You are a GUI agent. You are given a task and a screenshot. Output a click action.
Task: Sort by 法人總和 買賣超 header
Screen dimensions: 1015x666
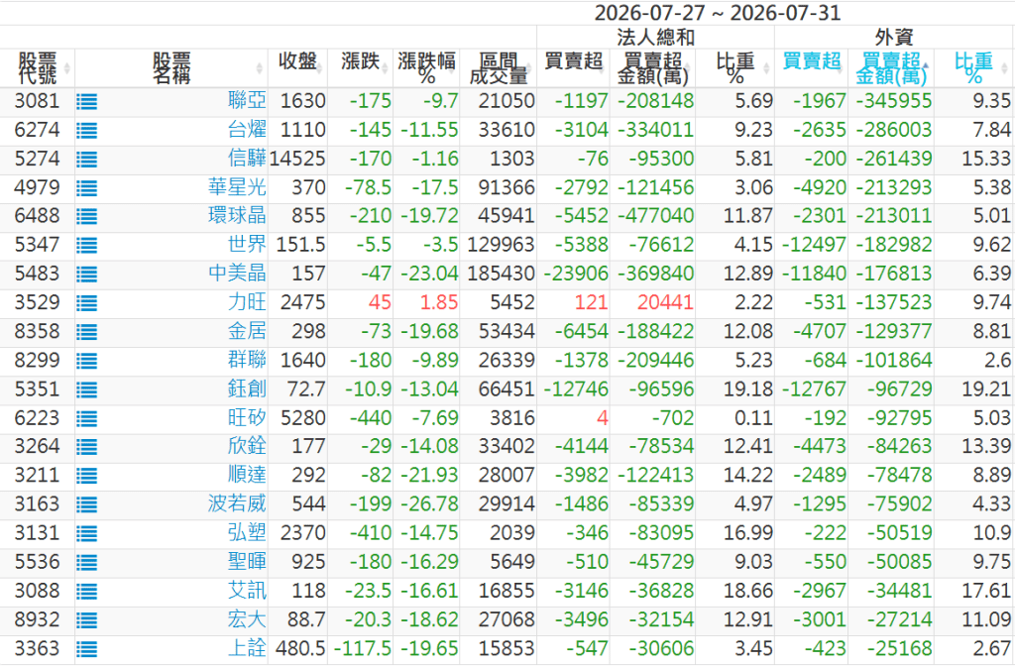pyautogui.click(x=574, y=68)
